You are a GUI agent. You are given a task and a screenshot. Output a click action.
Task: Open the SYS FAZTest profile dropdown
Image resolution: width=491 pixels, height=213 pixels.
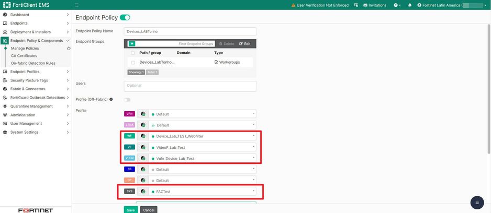pyautogui.click(x=203, y=191)
